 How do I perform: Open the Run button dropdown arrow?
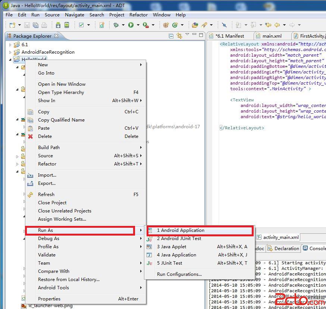[x=138, y=25]
